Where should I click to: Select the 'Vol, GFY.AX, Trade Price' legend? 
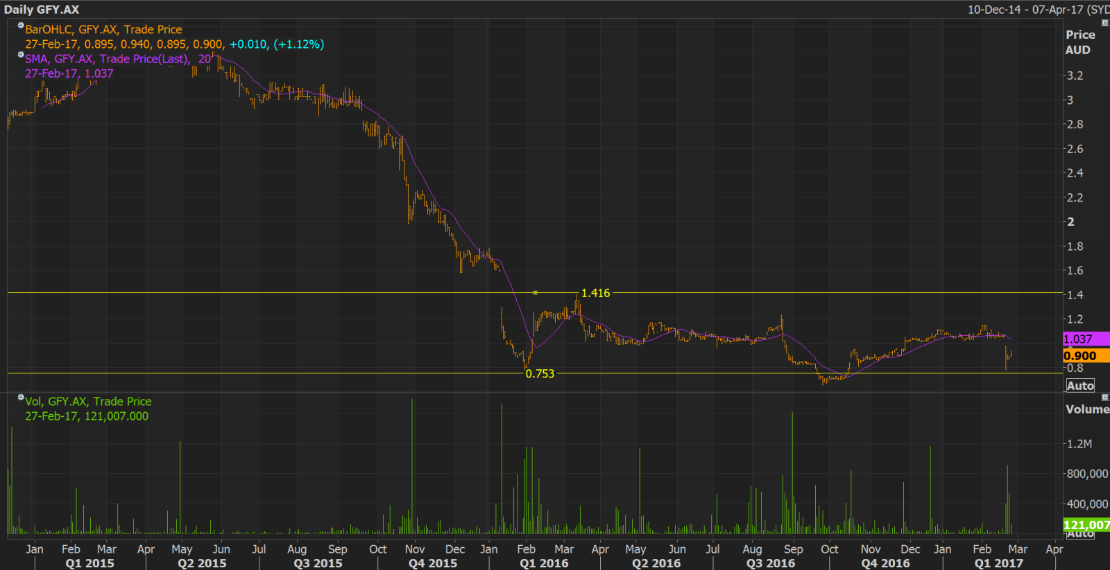click(88, 402)
